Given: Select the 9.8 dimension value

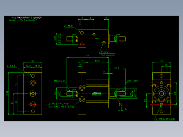Looking at the screenshot, I should coord(59,41).
